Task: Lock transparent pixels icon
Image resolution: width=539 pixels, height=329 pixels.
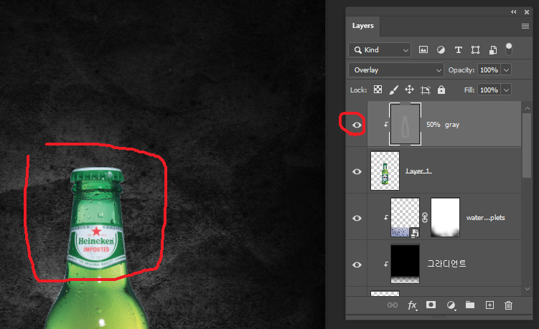Action: coord(378,90)
